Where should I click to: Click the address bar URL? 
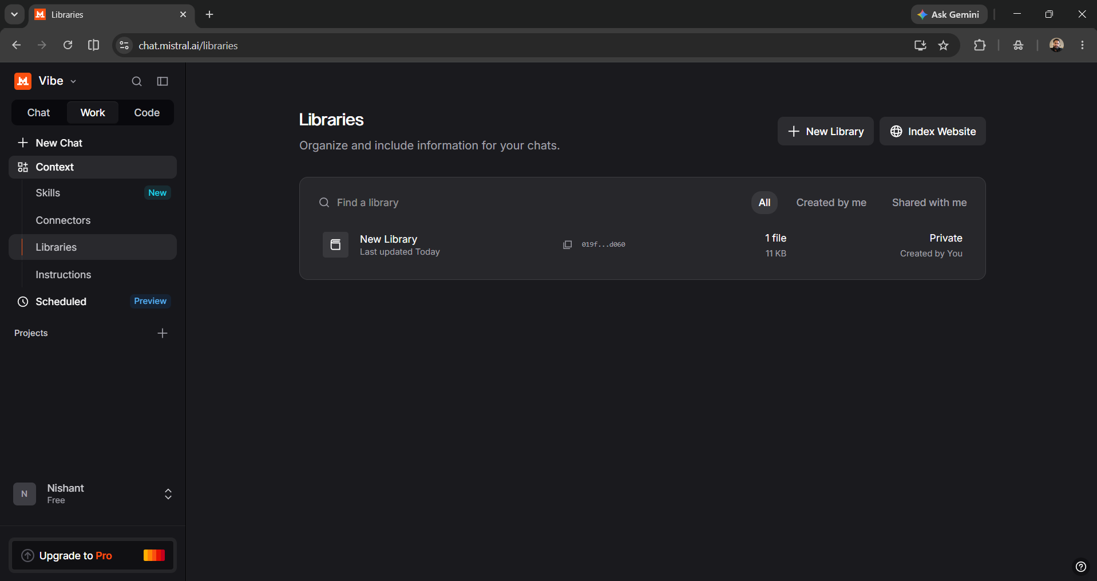pyautogui.click(x=188, y=46)
